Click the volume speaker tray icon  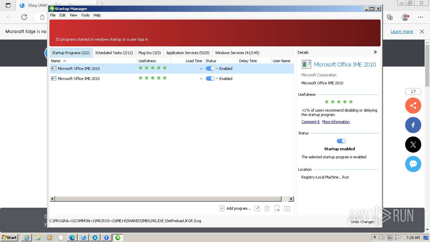(382, 238)
